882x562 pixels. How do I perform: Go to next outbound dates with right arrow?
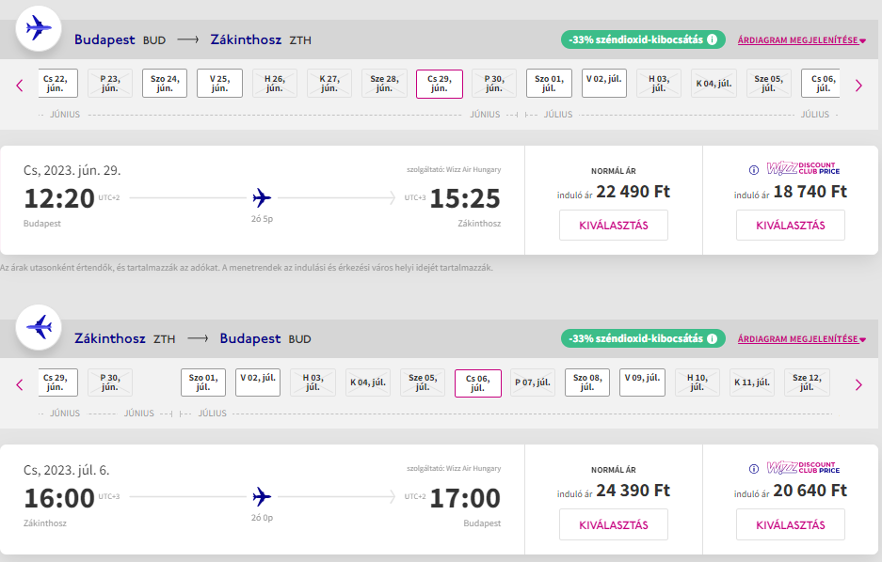[858, 86]
